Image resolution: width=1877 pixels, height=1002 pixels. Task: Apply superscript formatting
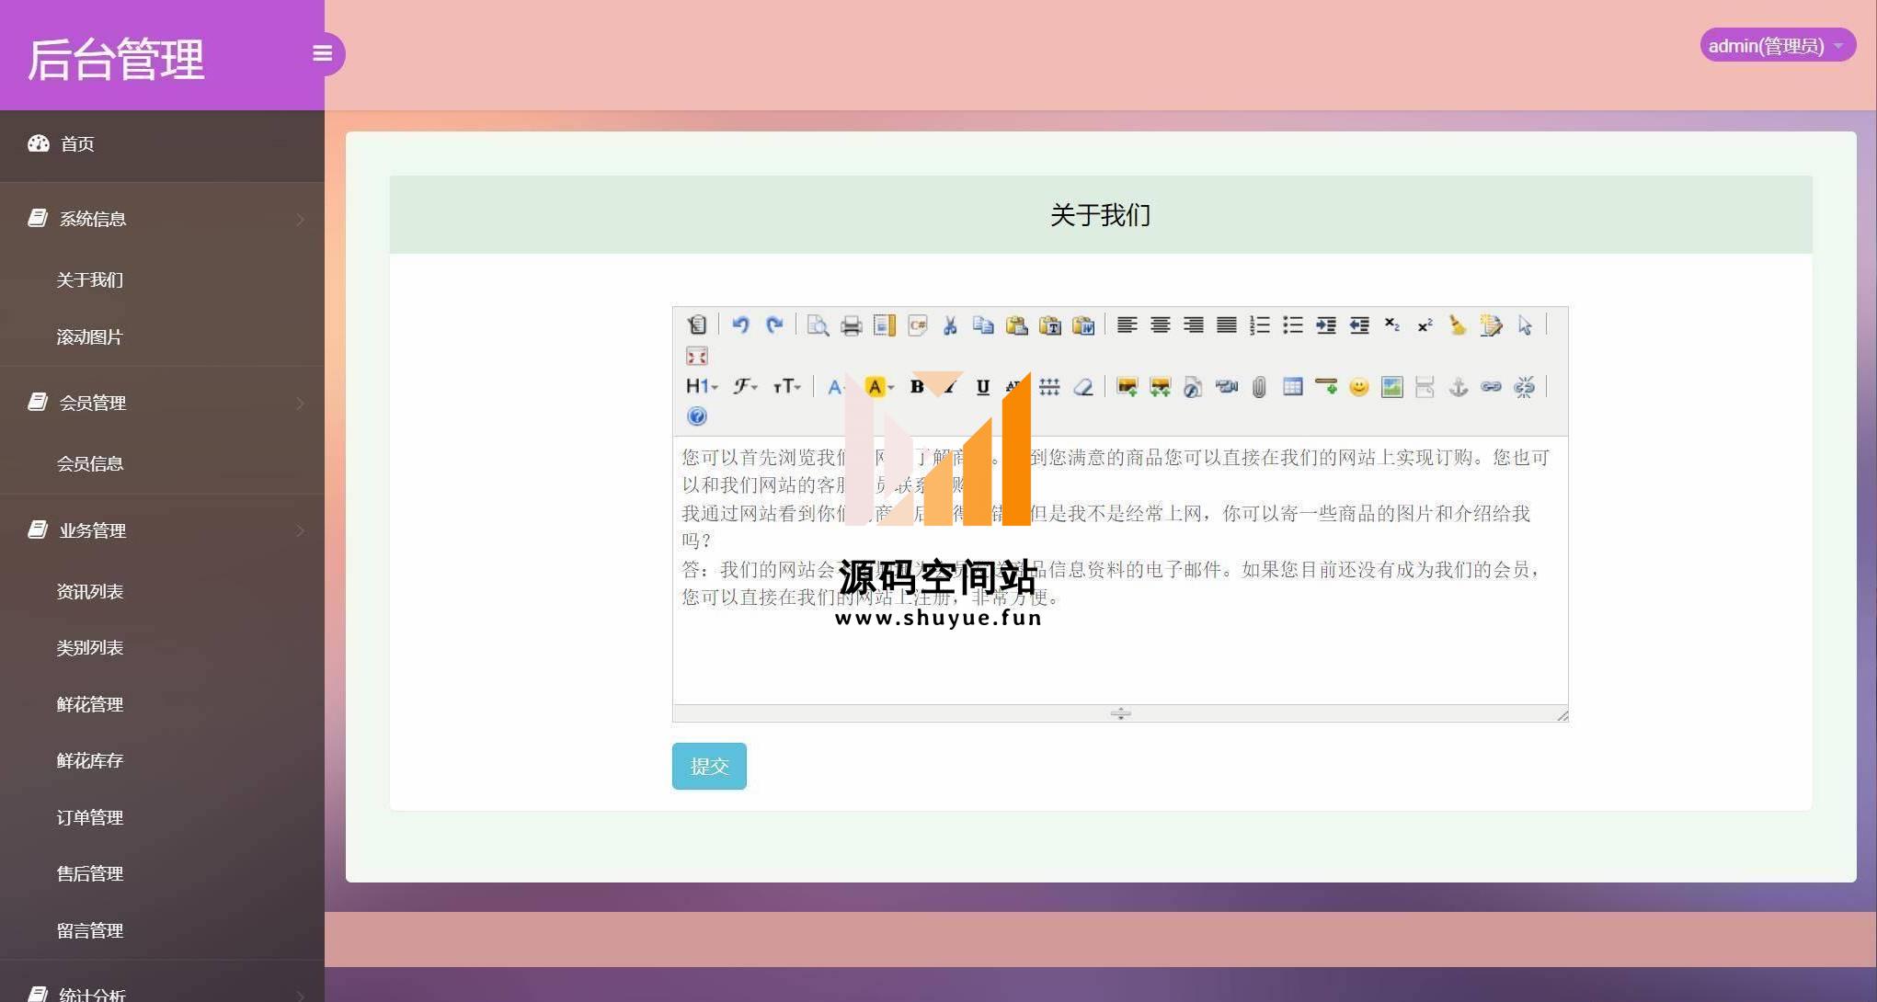click(1425, 325)
